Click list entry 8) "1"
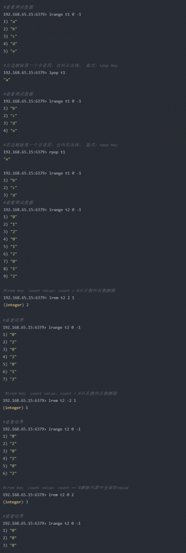 pyautogui.click(x=10, y=269)
